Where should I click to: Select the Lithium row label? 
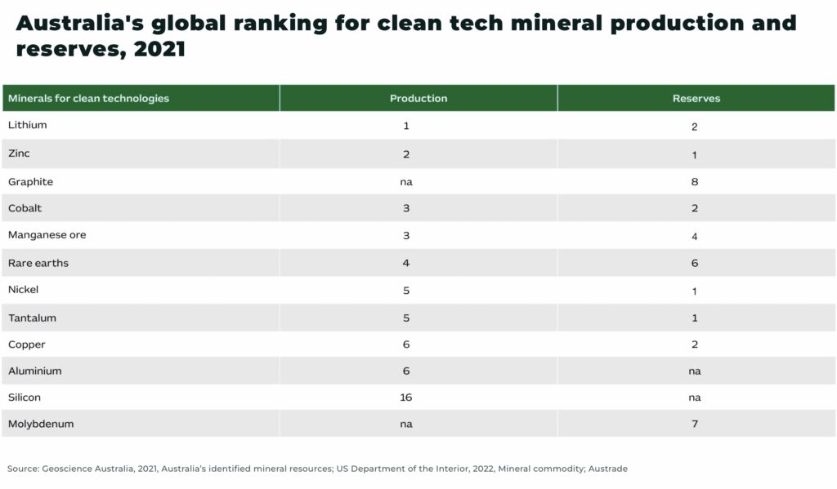pos(27,125)
